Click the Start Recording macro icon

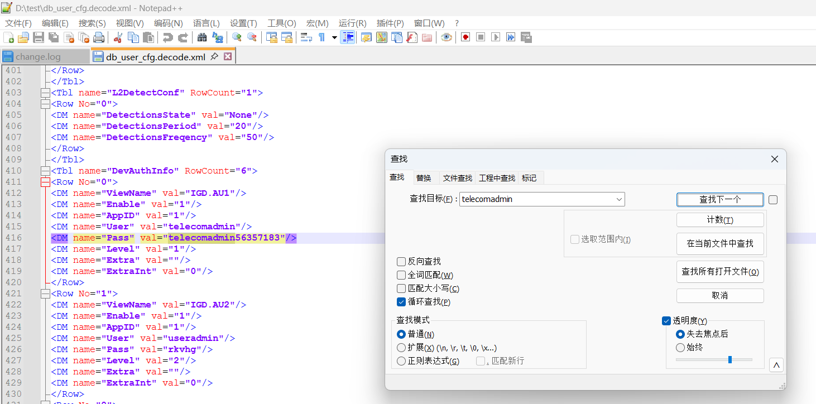point(465,37)
